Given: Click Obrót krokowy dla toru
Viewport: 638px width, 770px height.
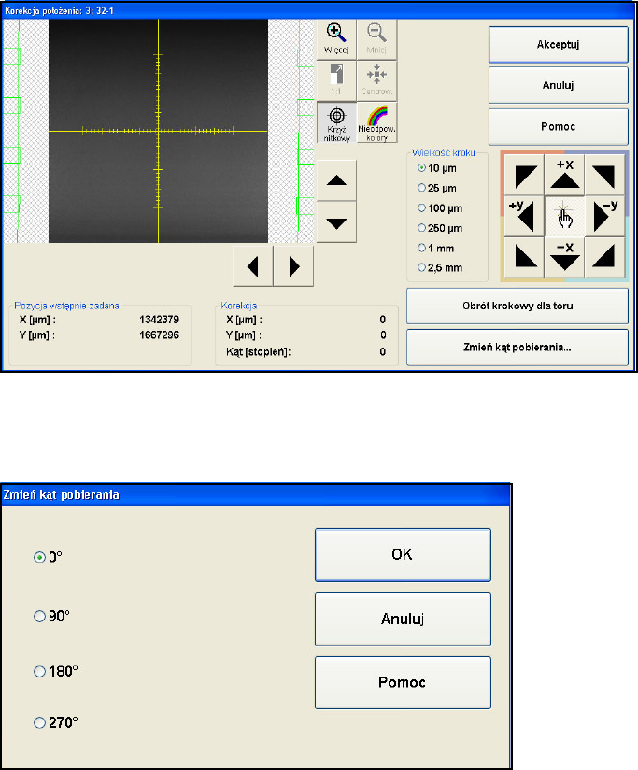Looking at the screenshot, I should click(x=517, y=306).
